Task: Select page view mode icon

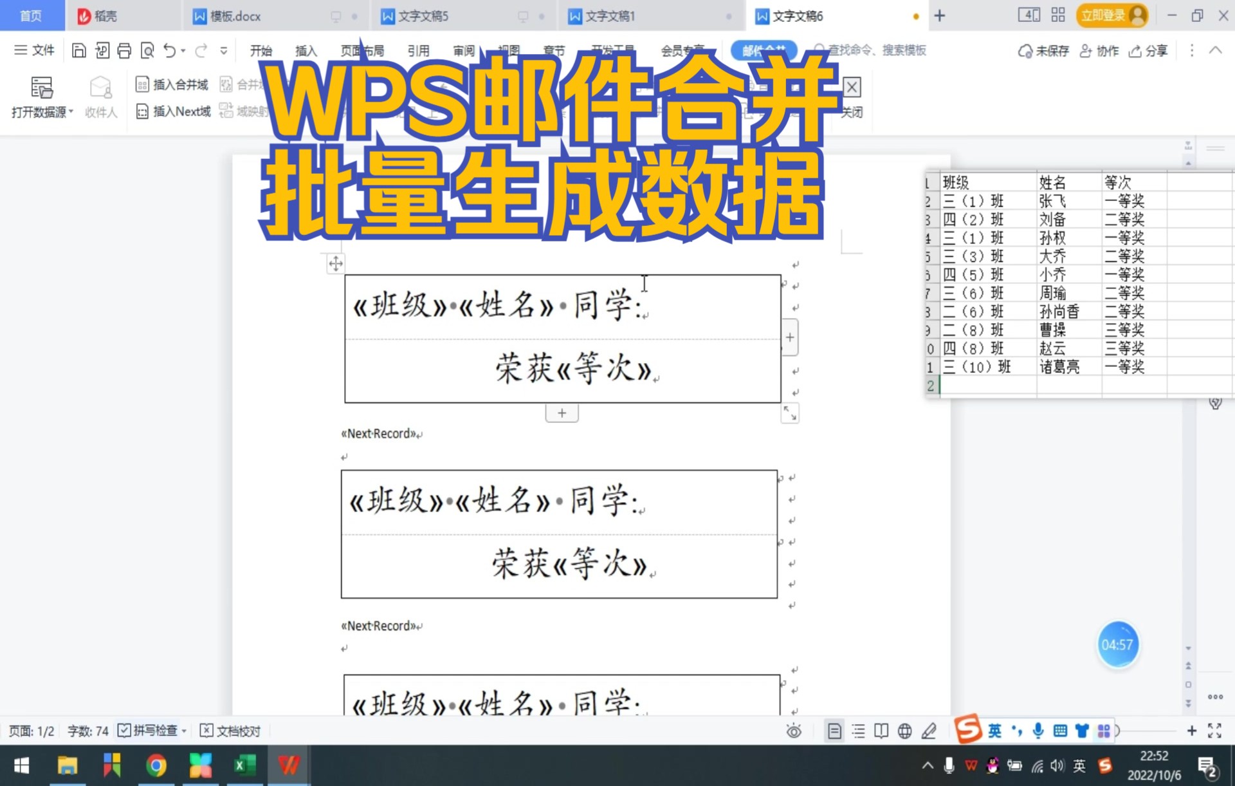Action: (834, 731)
